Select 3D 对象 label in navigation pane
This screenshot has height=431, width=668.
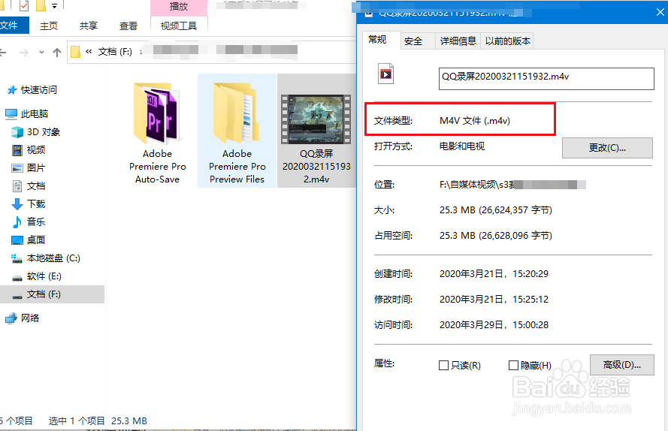coord(44,132)
